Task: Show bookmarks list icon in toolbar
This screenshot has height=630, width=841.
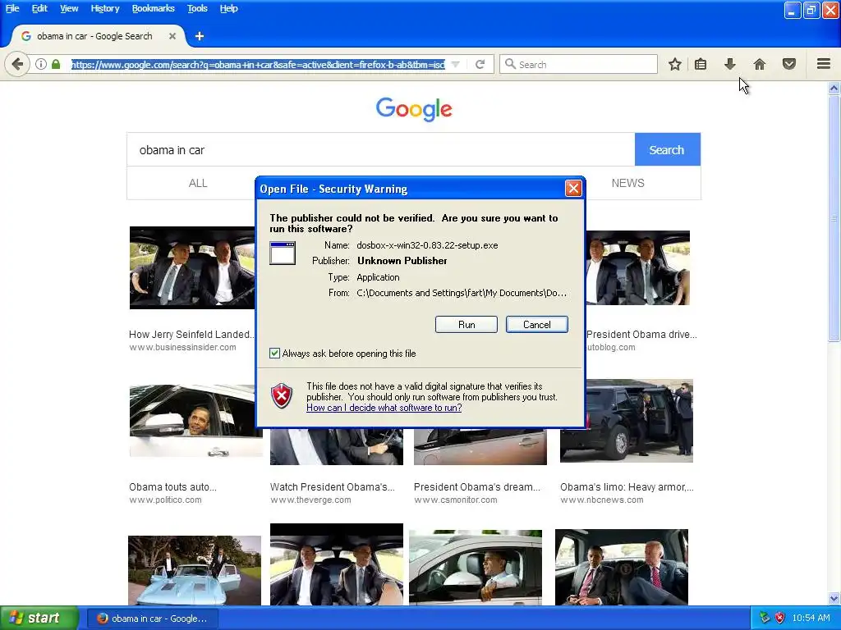Action: [x=701, y=64]
